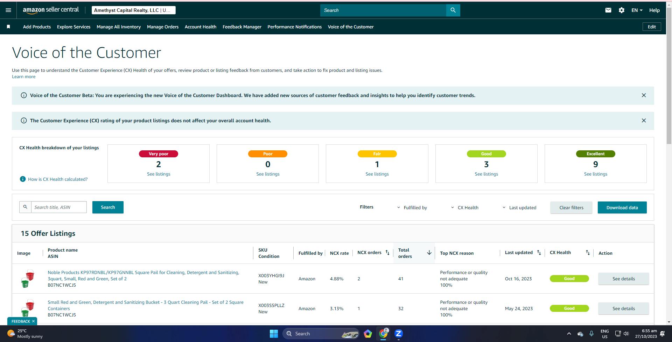672x342 pixels.
Task: Click the Amazon Seller Central logo
Action: pos(51,10)
